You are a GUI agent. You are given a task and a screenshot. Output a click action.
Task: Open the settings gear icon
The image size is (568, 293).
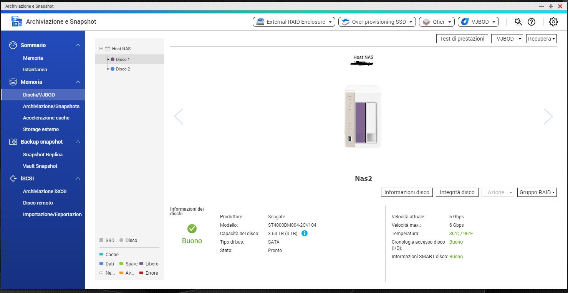(x=553, y=22)
